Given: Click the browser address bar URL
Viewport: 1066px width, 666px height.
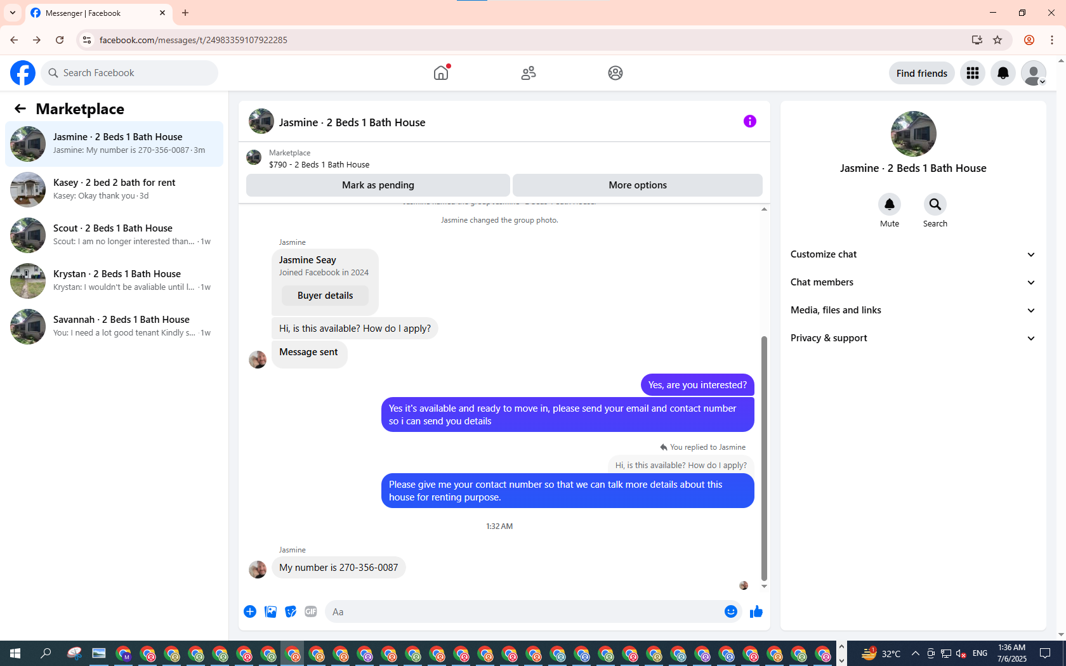Looking at the screenshot, I should [x=194, y=40].
